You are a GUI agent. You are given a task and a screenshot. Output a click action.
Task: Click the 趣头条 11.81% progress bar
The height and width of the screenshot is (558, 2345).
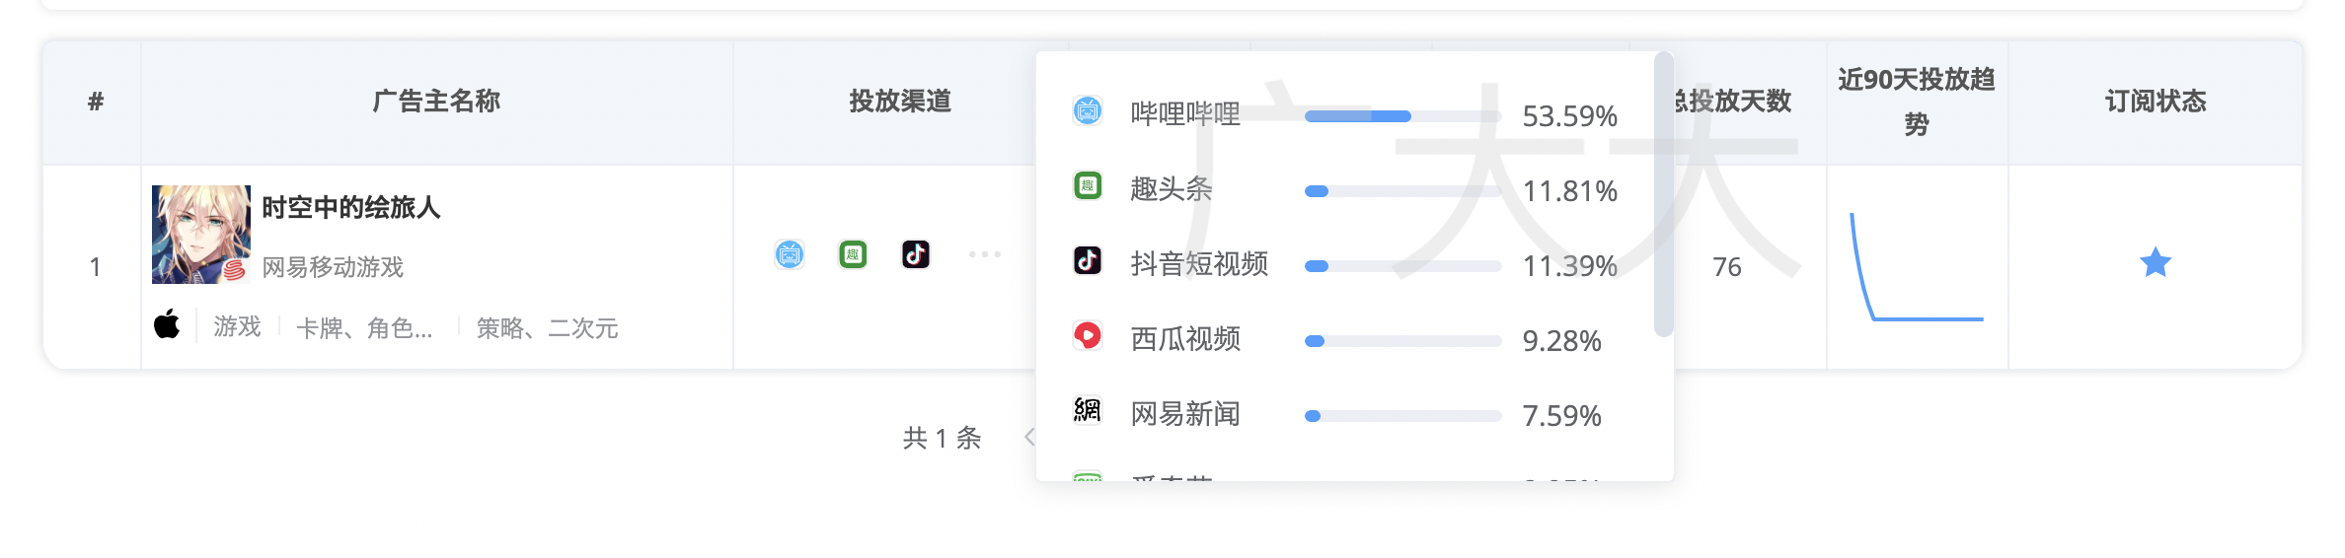(1402, 191)
